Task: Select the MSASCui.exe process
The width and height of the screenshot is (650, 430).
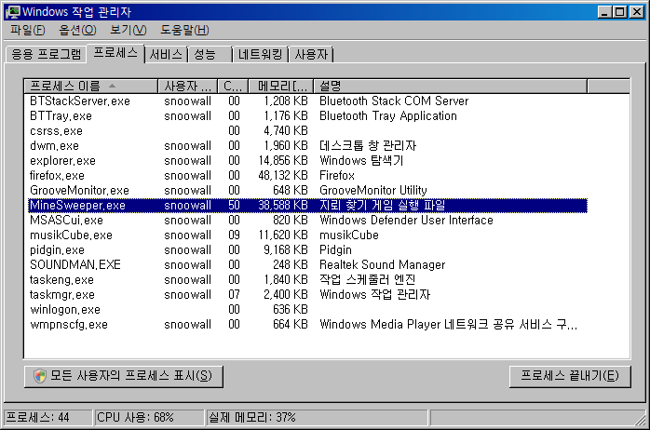Action: (307, 220)
